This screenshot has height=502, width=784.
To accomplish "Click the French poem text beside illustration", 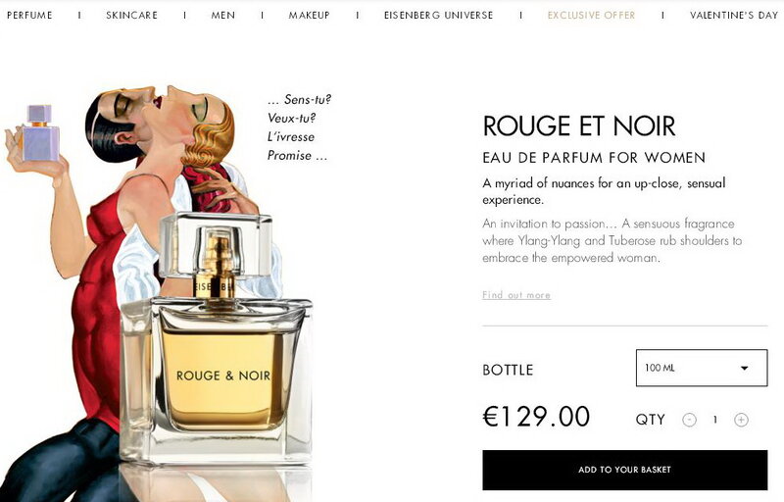I will pyautogui.click(x=299, y=127).
